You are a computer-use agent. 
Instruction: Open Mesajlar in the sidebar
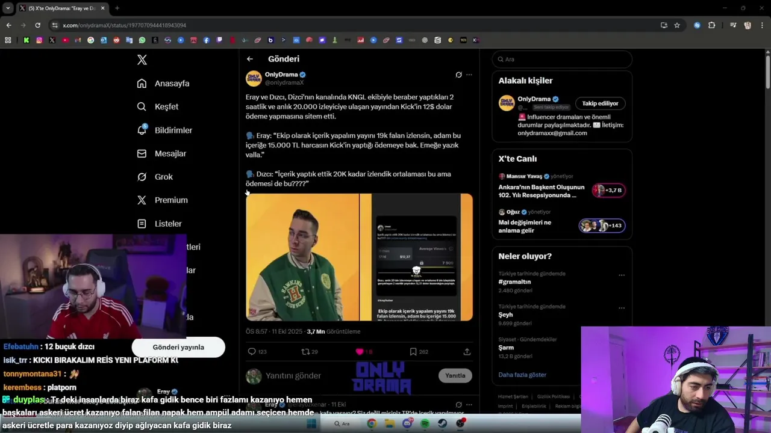click(x=161, y=153)
